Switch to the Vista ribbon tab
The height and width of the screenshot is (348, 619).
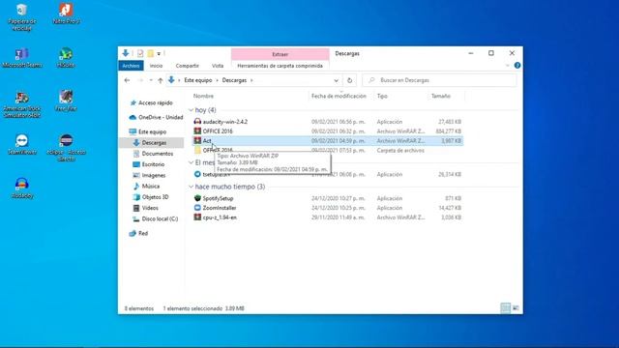click(x=218, y=66)
